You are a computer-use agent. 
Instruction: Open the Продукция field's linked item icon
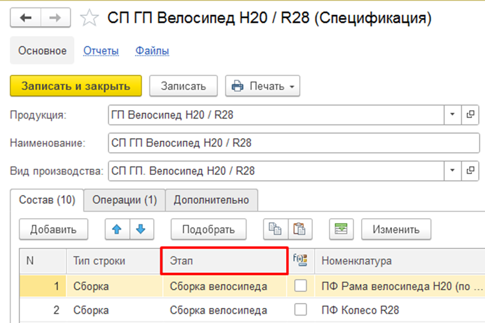tap(470, 115)
